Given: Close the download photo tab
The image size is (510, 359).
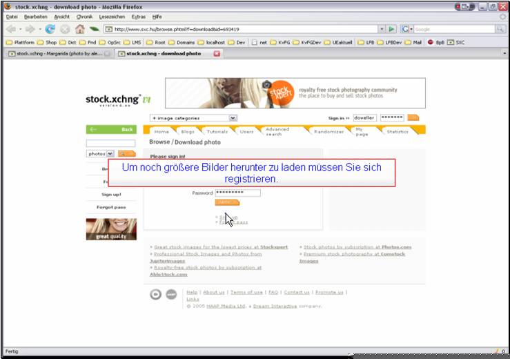Looking at the screenshot, I should [217, 54].
